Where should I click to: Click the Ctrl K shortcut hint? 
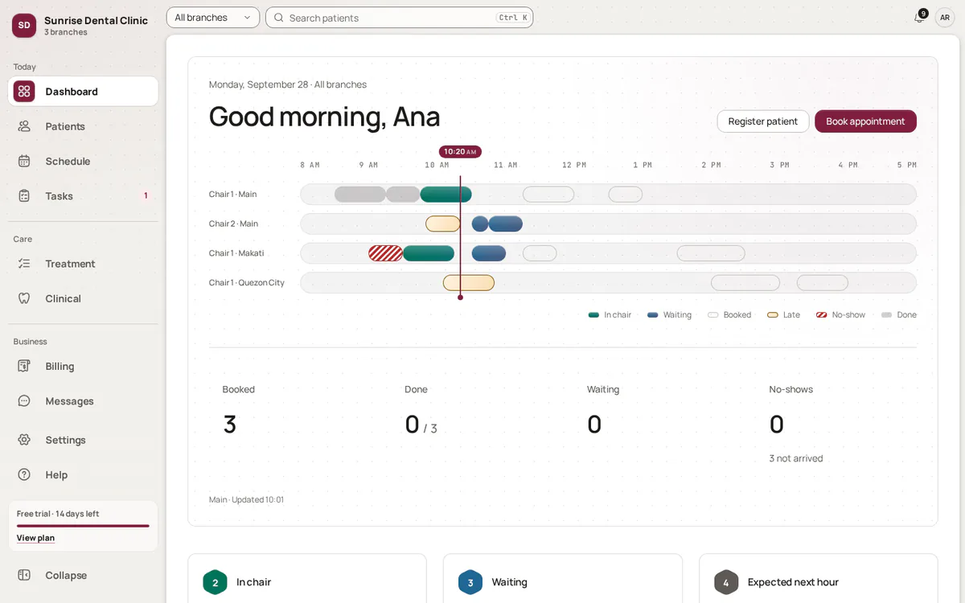pos(513,18)
